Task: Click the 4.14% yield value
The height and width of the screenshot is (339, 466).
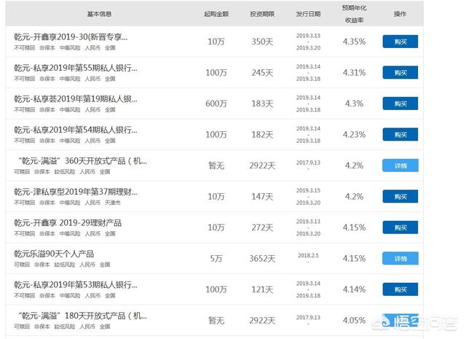Action: 355,289
